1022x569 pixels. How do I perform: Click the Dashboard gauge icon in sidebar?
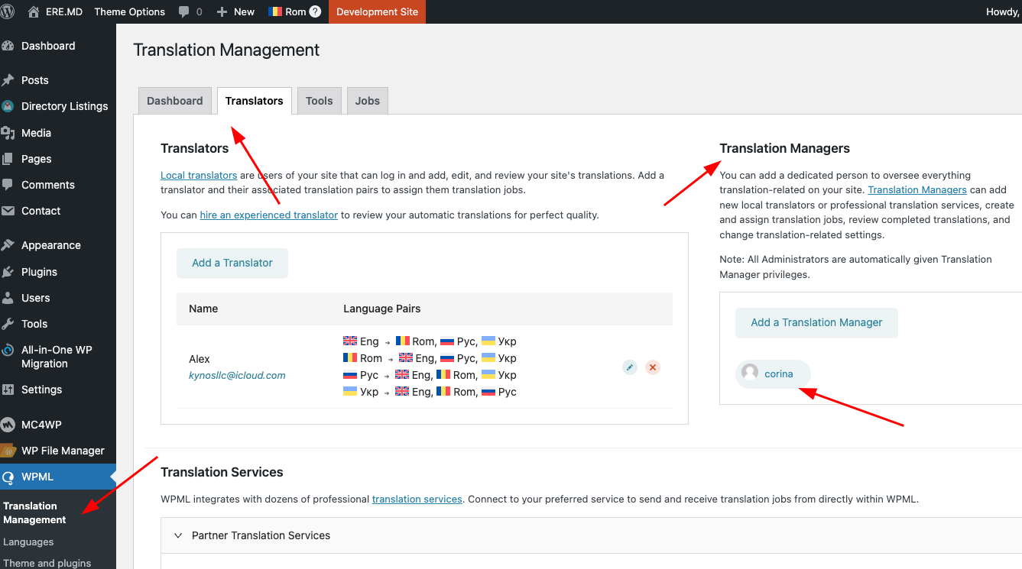pos(8,46)
